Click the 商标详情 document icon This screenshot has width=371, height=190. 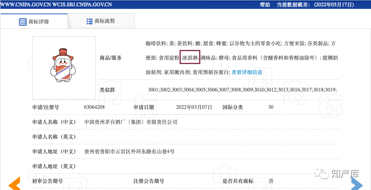(x=23, y=22)
